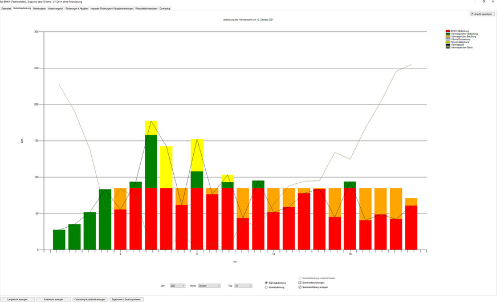497x302 pixels.
Task: Click the green Wärmespeicher-Abdeckung legend swatch
Action: click(447, 34)
